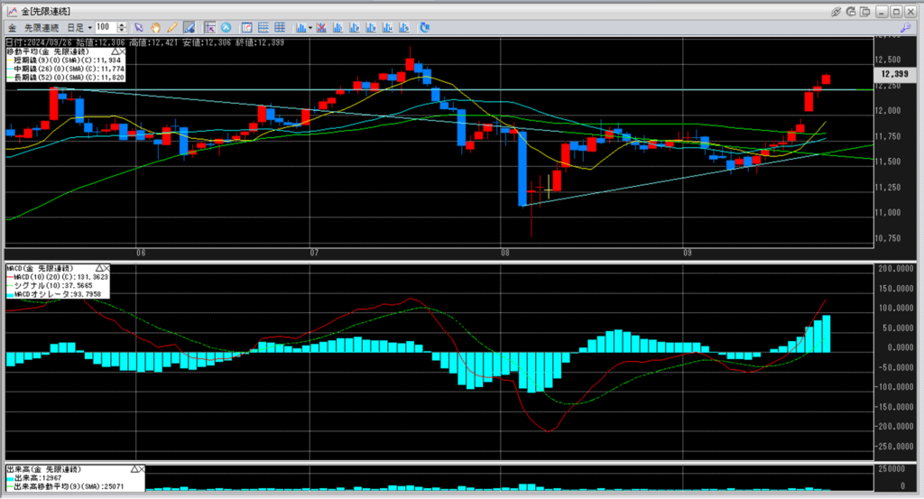Open the wrench settings icon

(x=905, y=28)
